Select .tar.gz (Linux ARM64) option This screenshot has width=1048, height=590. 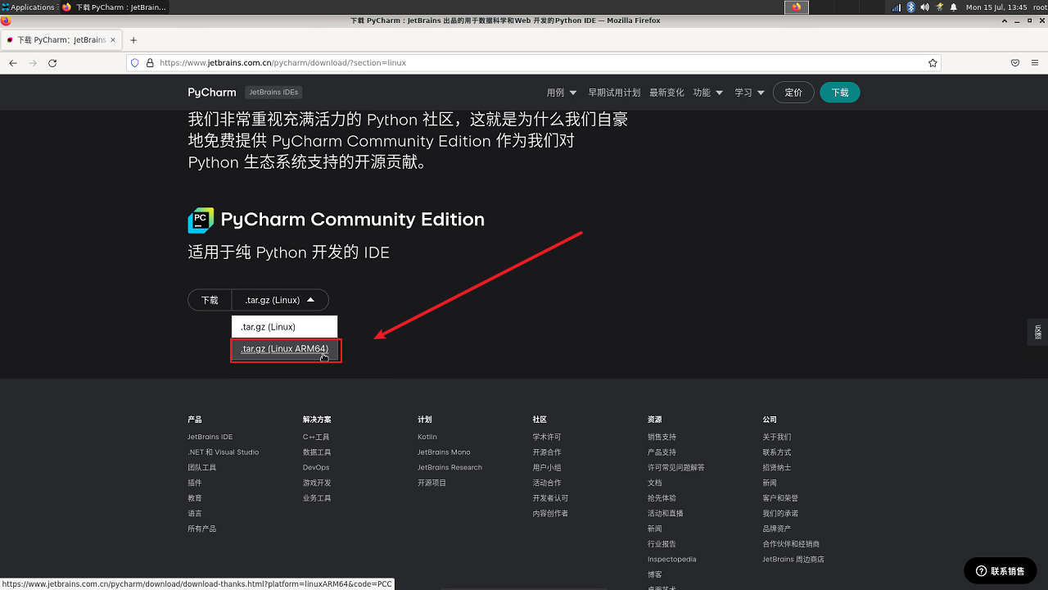(x=284, y=349)
